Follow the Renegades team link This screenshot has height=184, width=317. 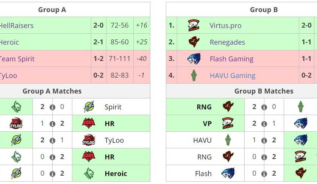click(x=227, y=42)
